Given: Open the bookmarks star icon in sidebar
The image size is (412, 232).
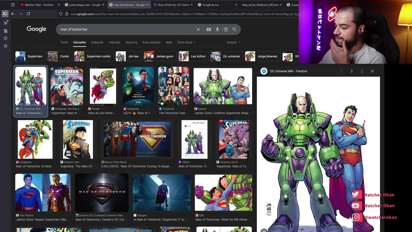Looking at the screenshot, I should (5, 46).
